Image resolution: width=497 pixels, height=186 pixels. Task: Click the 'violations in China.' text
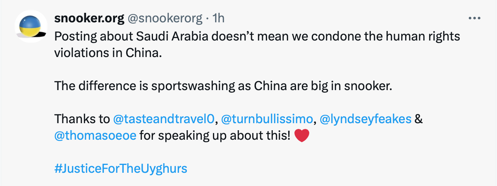tap(106, 54)
